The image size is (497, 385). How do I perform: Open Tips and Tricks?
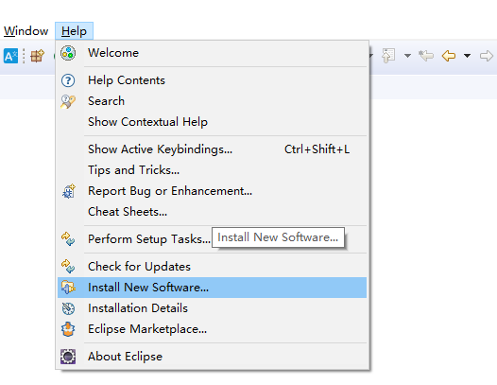coord(212,170)
